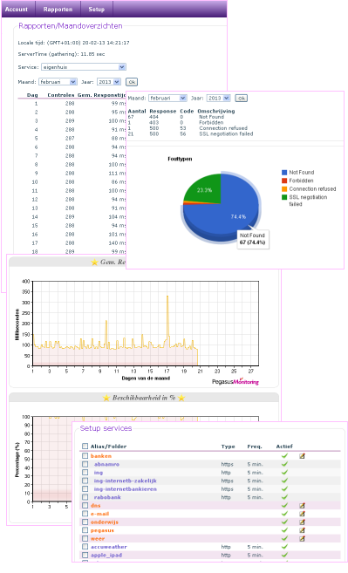Click the star icon left of Gem. heading

[x=94, y=262]
